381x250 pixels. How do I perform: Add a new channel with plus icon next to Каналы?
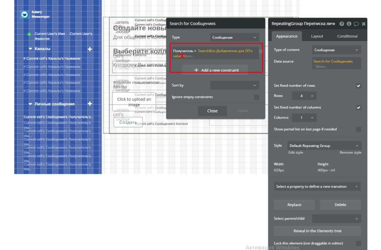pyautogui.click(x=90, y=49)
